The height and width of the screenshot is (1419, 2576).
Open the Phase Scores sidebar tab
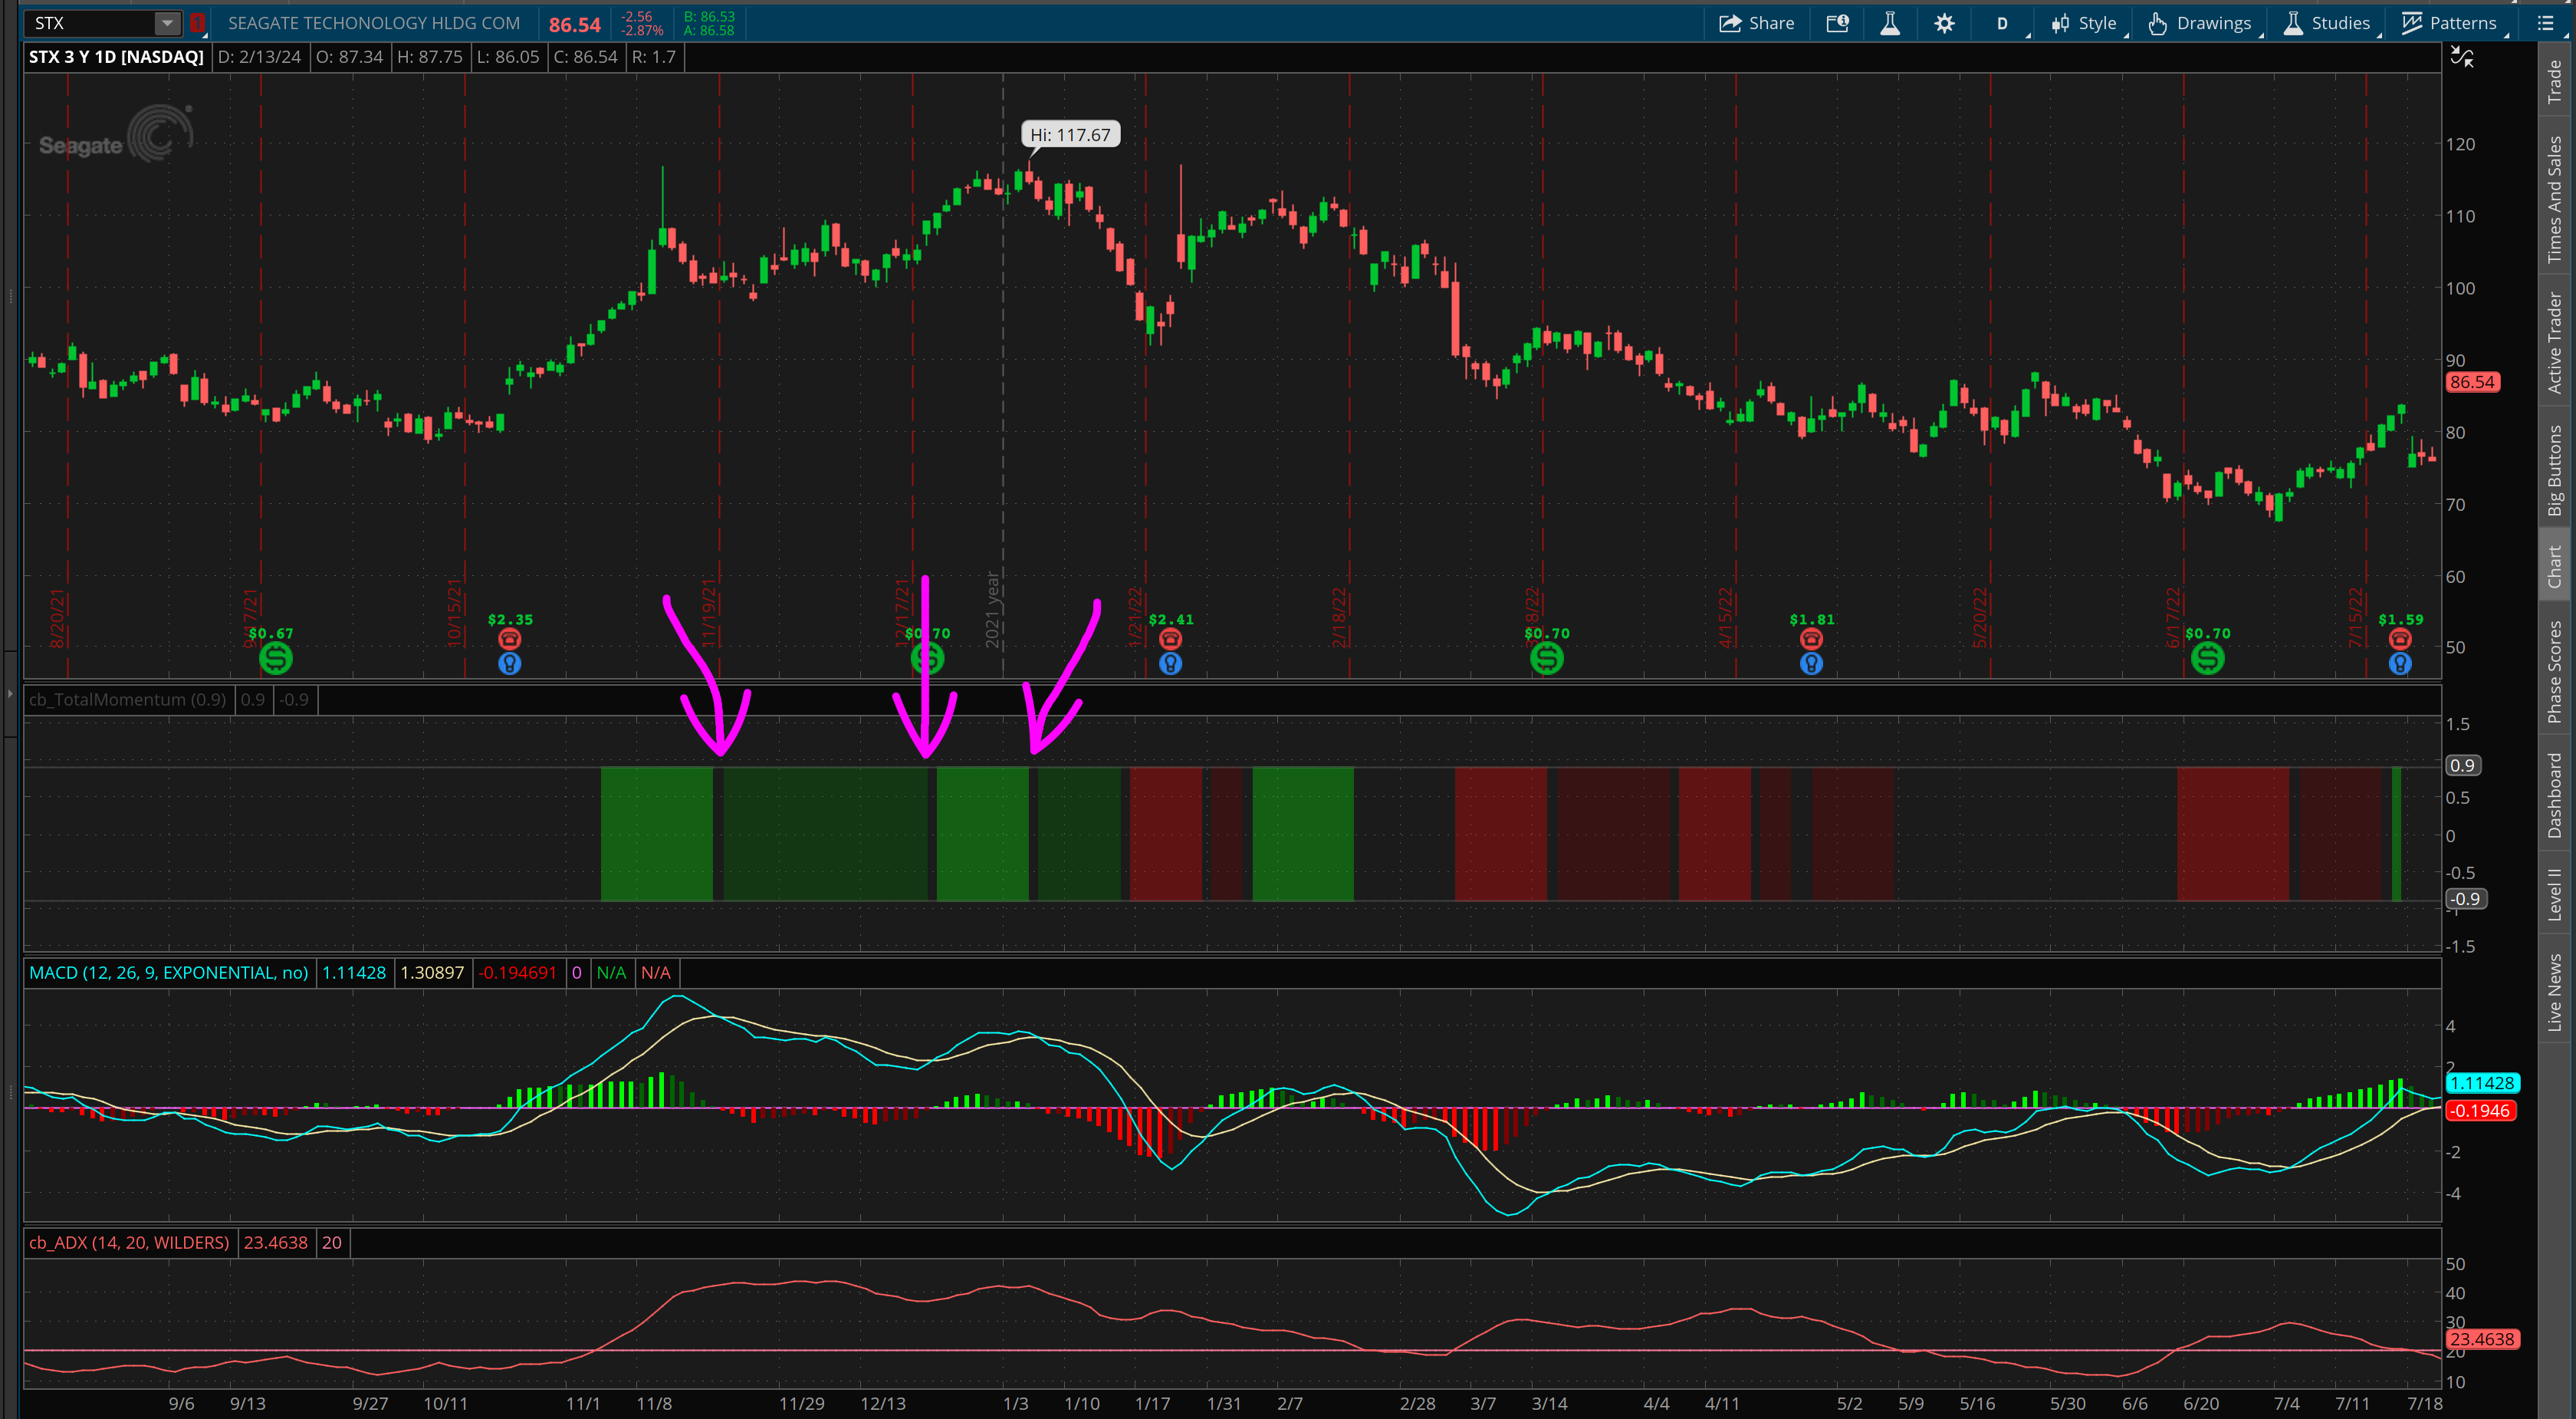tap(2555, 671)
